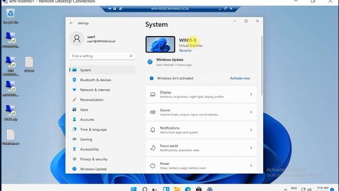This screenshot has height=191, width=339.
Task: Open Power settings row
Action: tap(201, 166)
